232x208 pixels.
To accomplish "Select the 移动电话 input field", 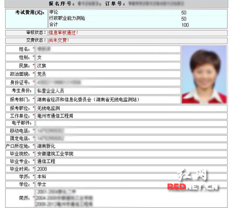I will click(x=132, y=131).
